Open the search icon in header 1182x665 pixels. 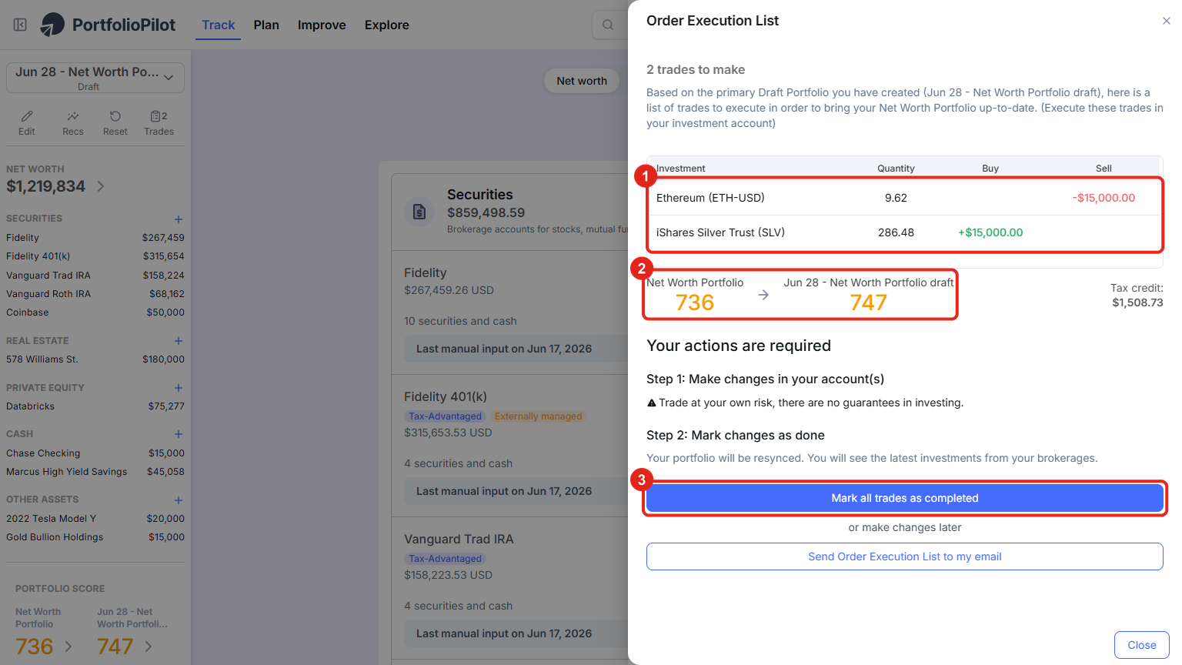608,25
